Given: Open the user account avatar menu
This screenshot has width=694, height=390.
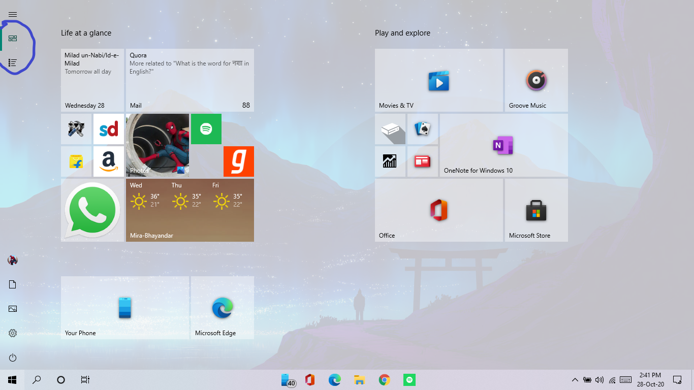Looking at the screenshot, I should [x=13, y=260].
